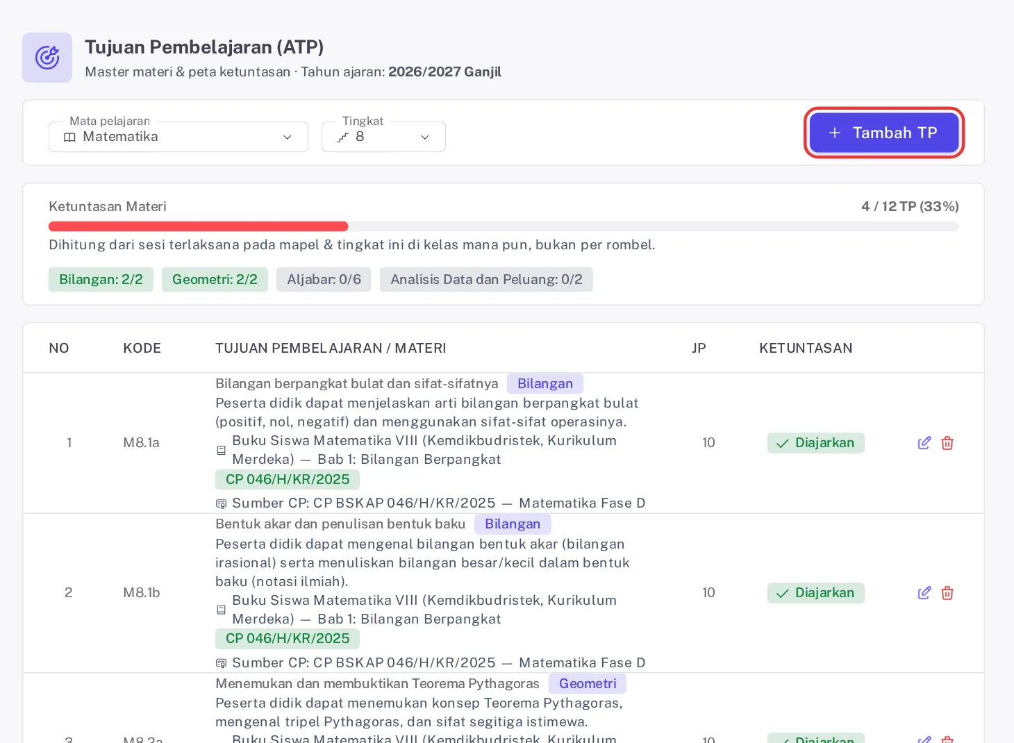Delete the M8.1b row using trash icon
1014x743 pixels.
point(947,593)
